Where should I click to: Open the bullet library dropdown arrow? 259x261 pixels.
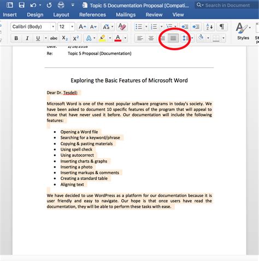146,27
